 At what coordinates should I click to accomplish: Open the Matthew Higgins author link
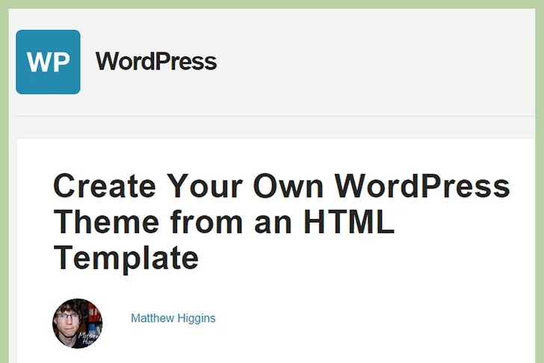pos(173,318)
